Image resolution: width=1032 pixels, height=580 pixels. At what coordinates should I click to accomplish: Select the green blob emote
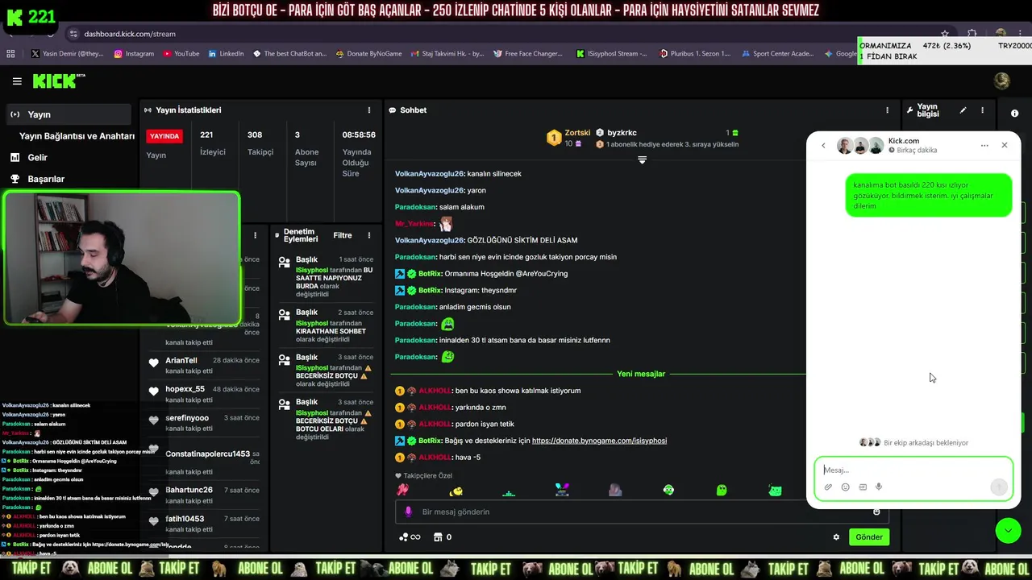[x=722, y=490]
